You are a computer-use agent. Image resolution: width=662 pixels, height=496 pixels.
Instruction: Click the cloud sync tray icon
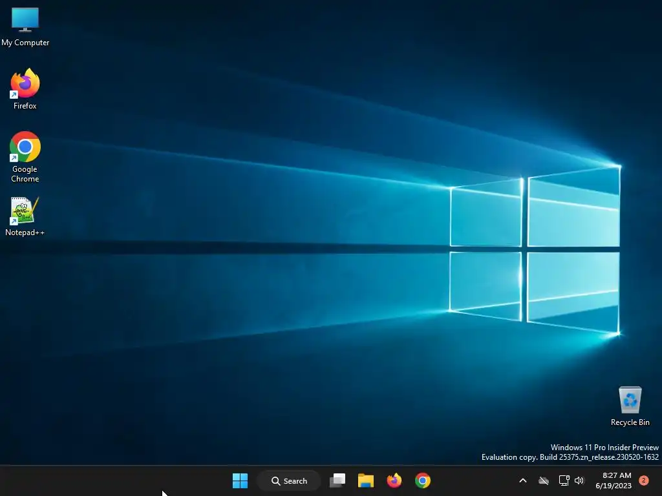tap(544, 480)
